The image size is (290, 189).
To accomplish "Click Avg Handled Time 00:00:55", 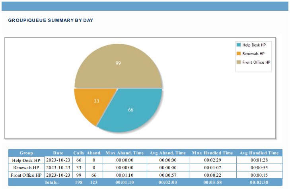I will tap(259, 168).
